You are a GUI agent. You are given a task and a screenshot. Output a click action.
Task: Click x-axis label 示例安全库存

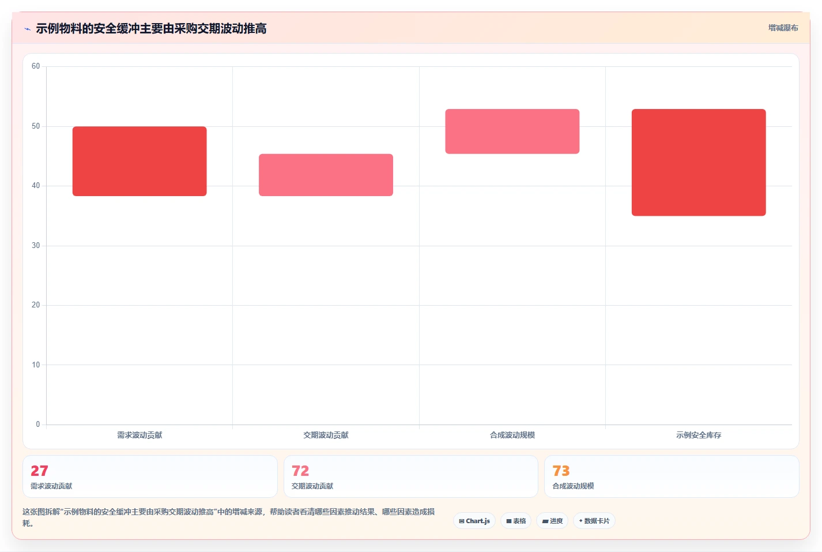click(699, 435)
